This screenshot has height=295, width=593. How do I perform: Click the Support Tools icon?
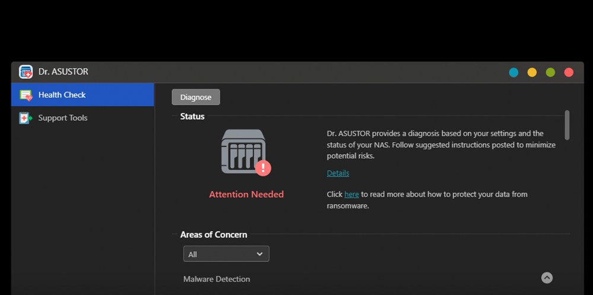click(x=25, y=118)
